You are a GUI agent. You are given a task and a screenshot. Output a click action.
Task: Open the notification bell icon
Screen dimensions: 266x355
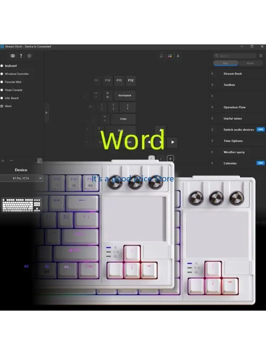[161, 56]
